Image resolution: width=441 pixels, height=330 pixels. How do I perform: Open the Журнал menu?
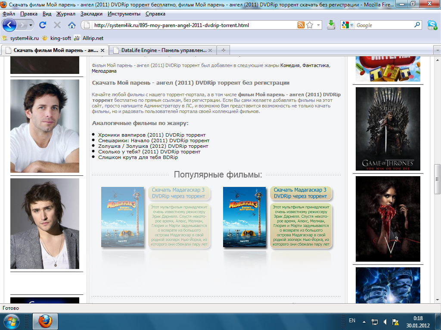(x=65, y=14)
